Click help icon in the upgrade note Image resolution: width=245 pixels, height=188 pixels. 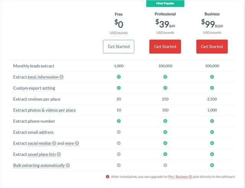pos(190,177)
